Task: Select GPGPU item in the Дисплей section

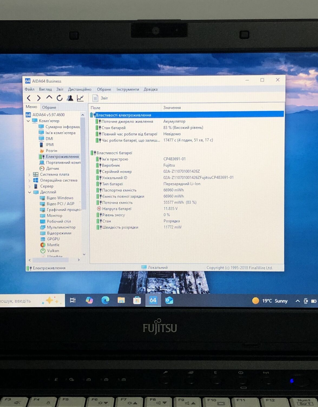Action: tap(53, 239)
